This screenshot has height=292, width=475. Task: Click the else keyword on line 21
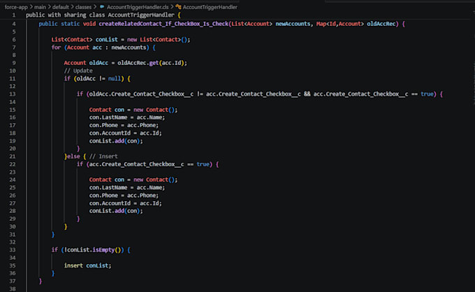[73, 156]
